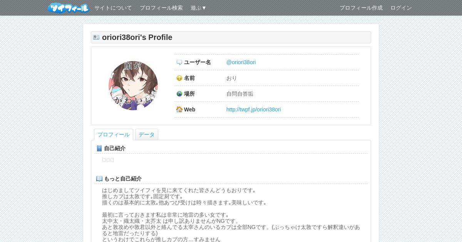Click the smiley icon next to 名前
462x242 pixels.
(179, 78)
